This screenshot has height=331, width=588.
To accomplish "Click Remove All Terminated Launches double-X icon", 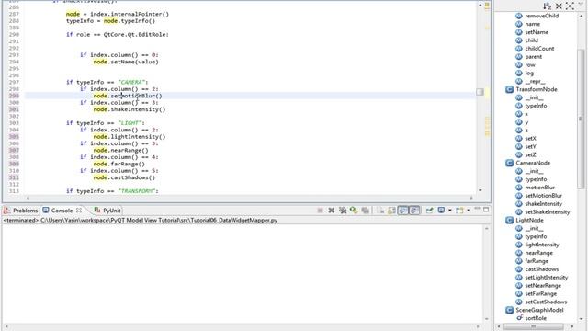I will pos(343,211).
